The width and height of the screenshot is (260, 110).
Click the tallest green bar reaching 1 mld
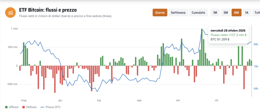point(202,47)
